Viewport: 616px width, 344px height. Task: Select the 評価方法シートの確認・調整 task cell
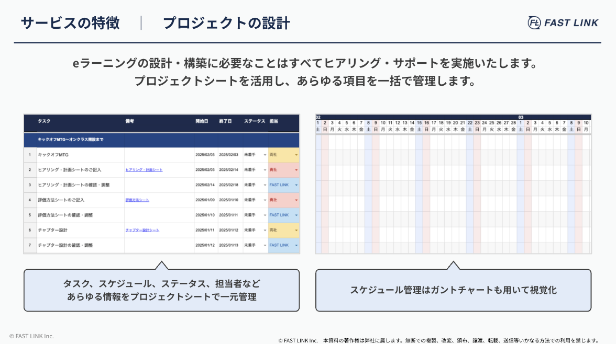(81, 215)
